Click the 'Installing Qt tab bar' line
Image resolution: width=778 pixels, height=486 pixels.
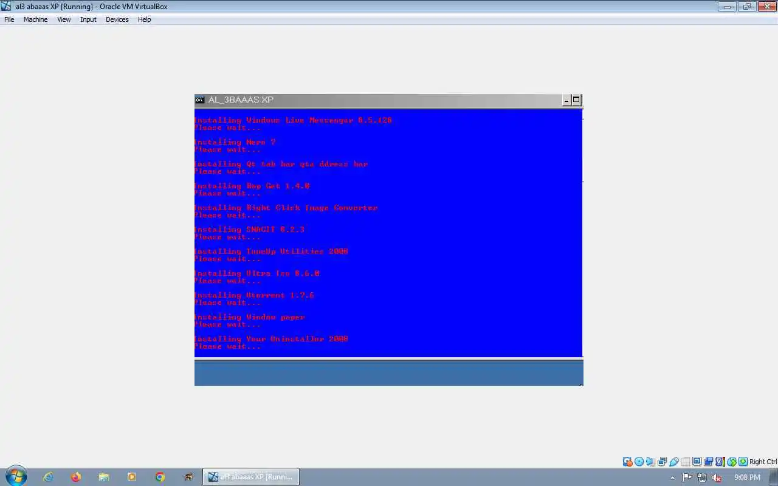[281, 164]
